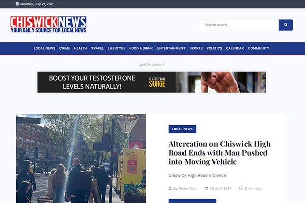
Task: Click the 'ADVERTISEMENT' label
Action: click(151, 65)
